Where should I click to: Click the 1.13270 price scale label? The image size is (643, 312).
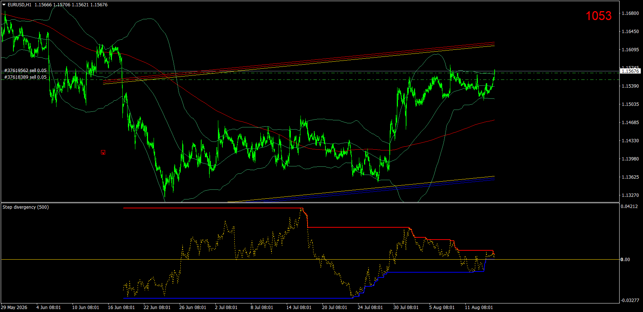630,195
